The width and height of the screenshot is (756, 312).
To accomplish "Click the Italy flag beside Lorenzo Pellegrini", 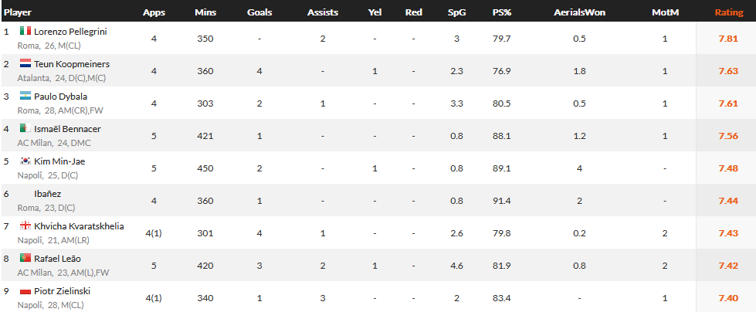I will [25, 31].
